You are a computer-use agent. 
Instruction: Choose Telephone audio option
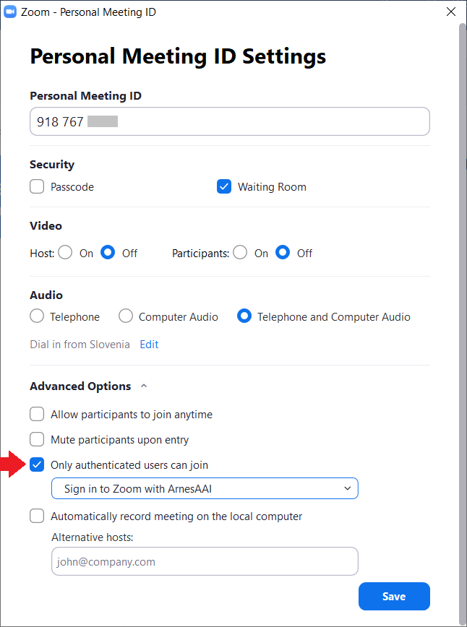(37, 316)
